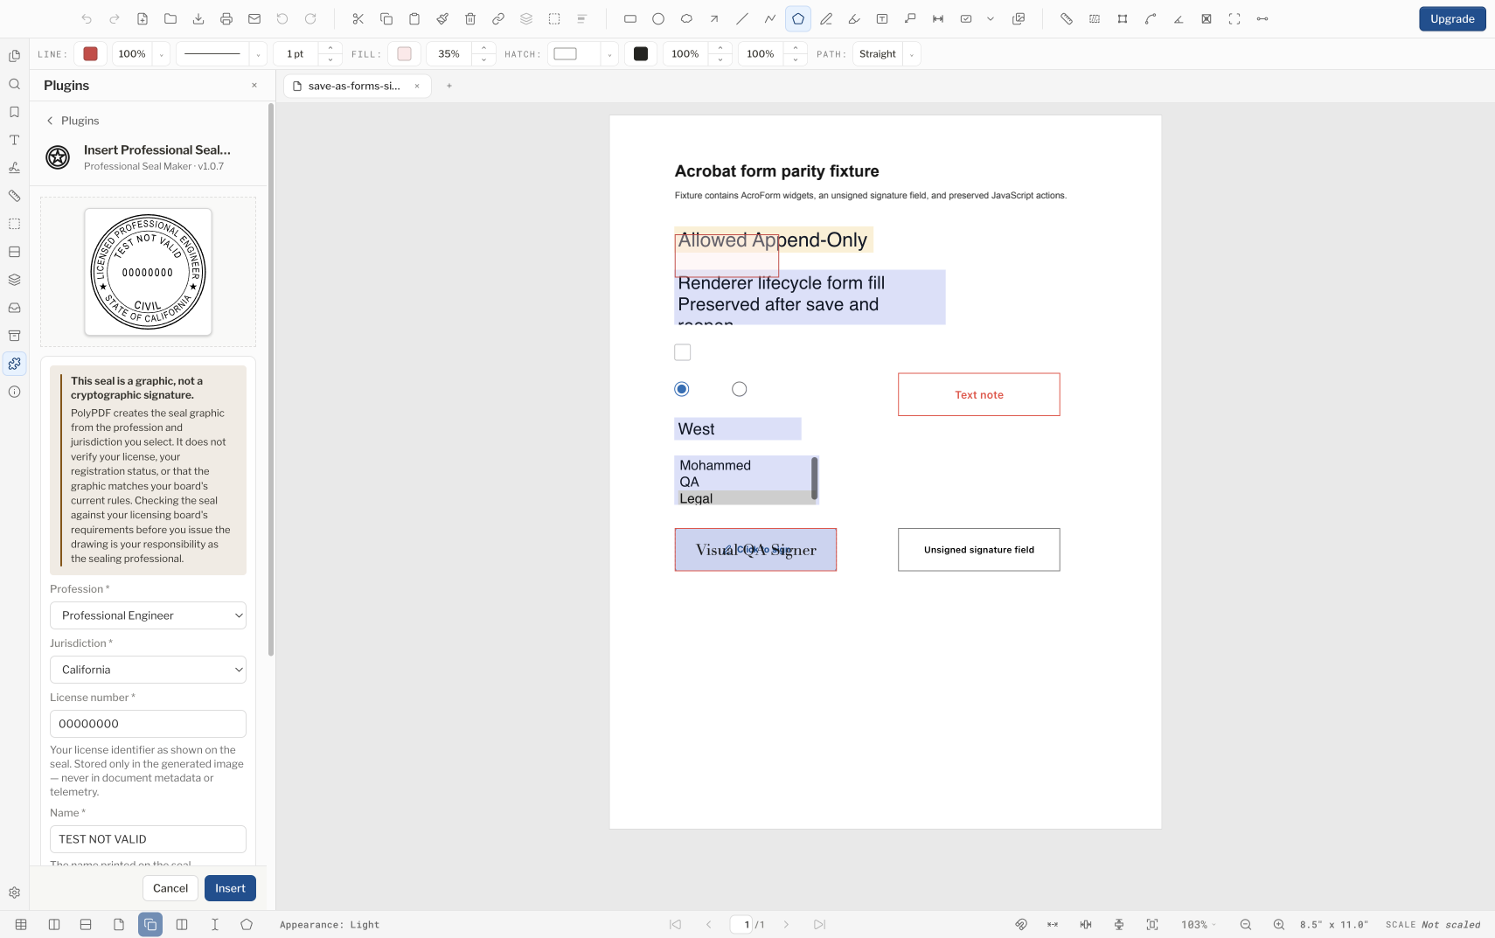Open the Profession dropdown
This screenshot has height=938, width=1495.
coord(148,615)
